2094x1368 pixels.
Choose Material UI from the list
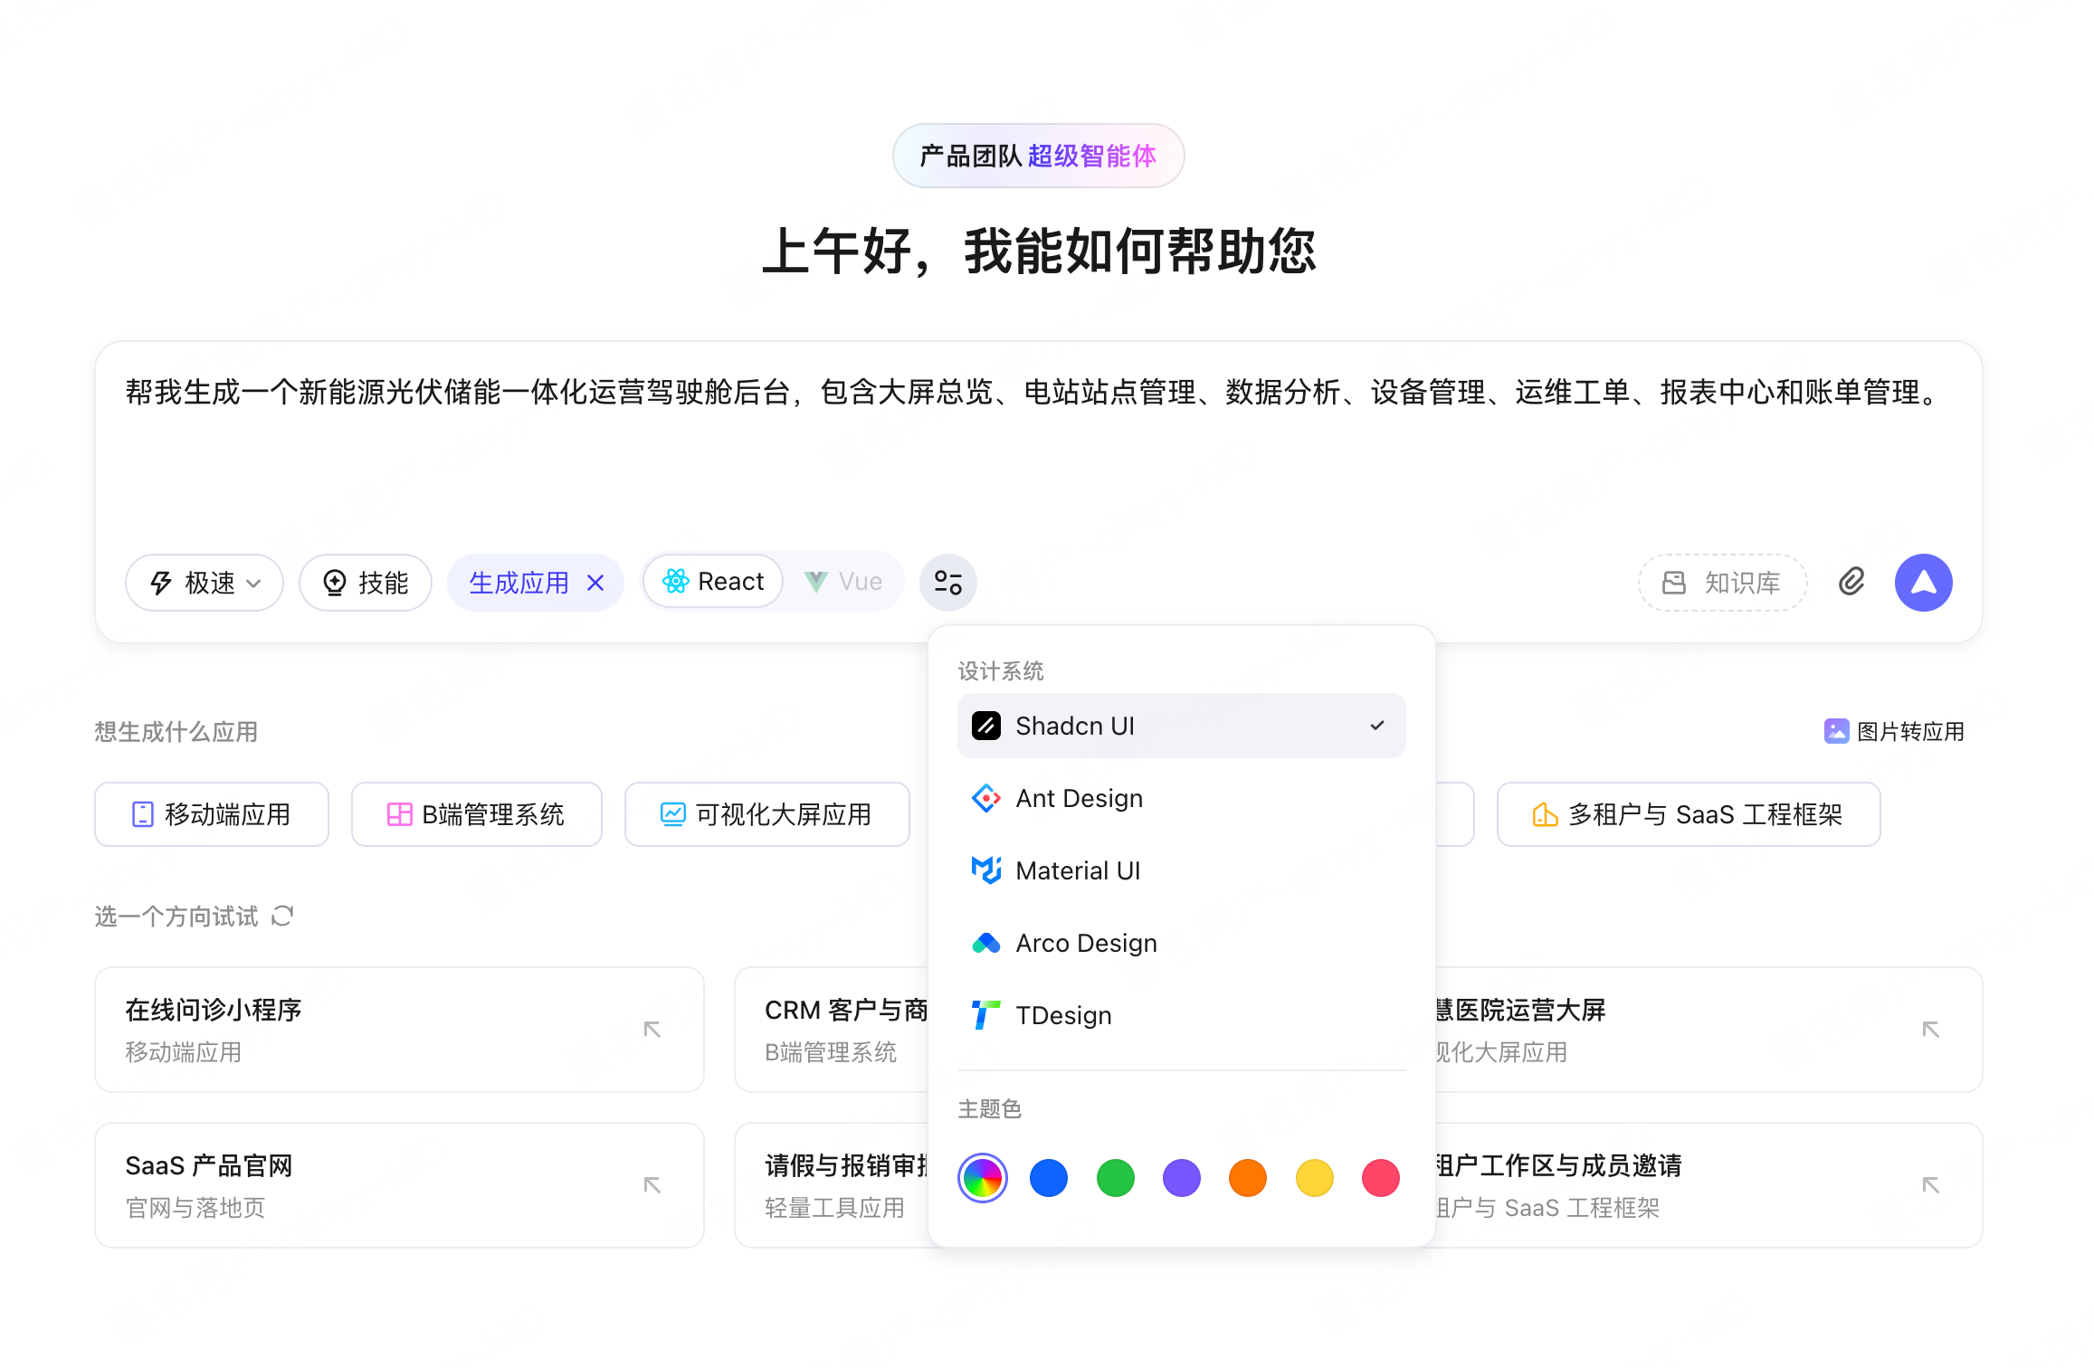pyautogui.click(x=1181, y=870)
